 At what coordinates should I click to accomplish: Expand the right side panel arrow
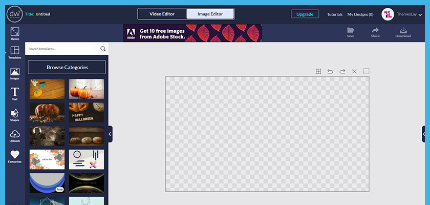click(x=424, y=134)
